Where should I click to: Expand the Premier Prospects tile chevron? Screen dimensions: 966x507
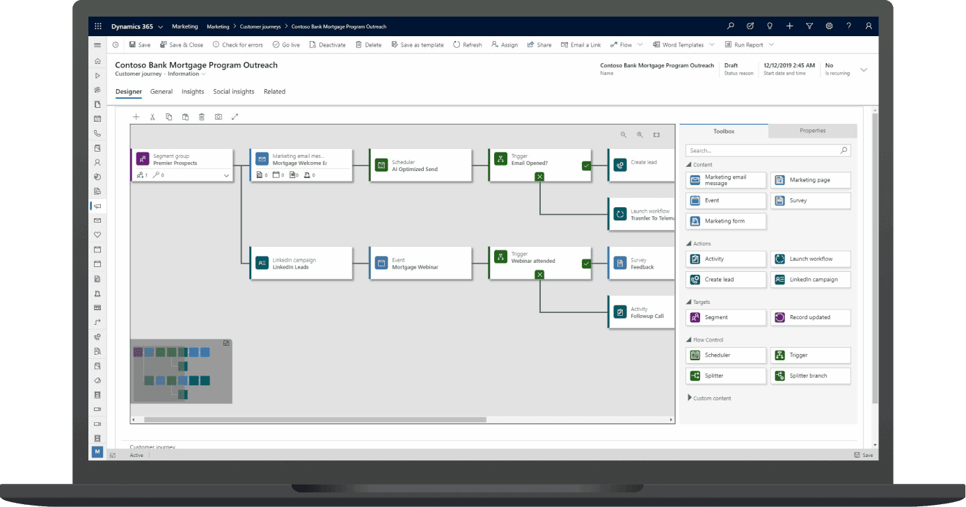pos(226,176)
